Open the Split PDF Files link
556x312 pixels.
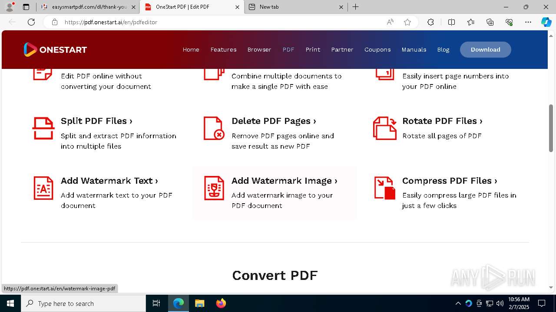click(x=96, y=121)
